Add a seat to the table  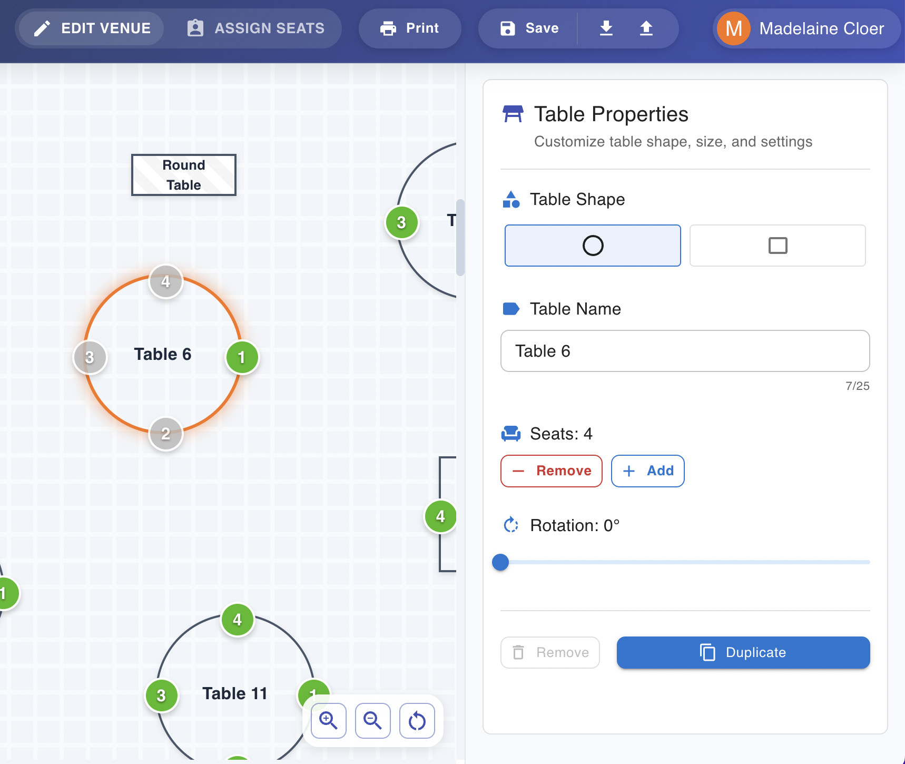pos(648,471)
